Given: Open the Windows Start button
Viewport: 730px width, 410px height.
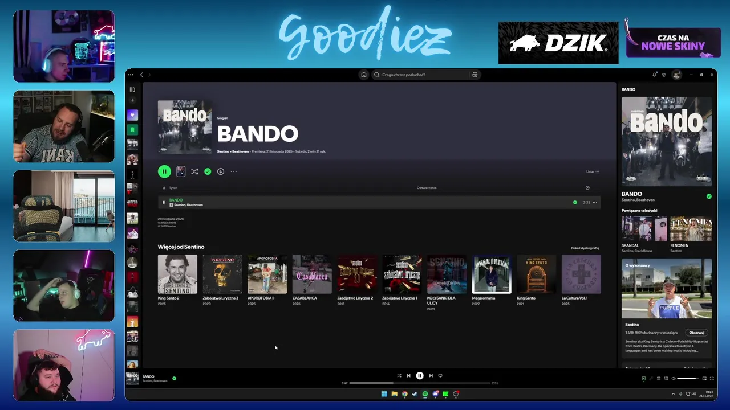Looking at the screenshot, I should pyautogui.click(x=384, y=394).
